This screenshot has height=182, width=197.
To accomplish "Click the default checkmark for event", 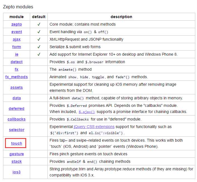I will (x=39, y=32).
